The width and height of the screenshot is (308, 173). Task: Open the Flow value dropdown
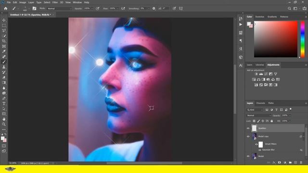point(117,9)
